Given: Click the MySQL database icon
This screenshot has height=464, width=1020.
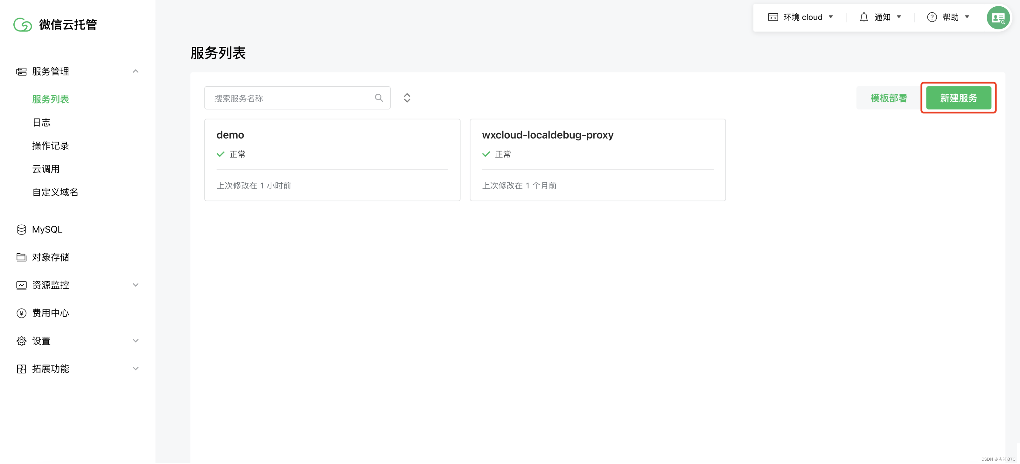Looking at the screenshot, I should (21, 230).
